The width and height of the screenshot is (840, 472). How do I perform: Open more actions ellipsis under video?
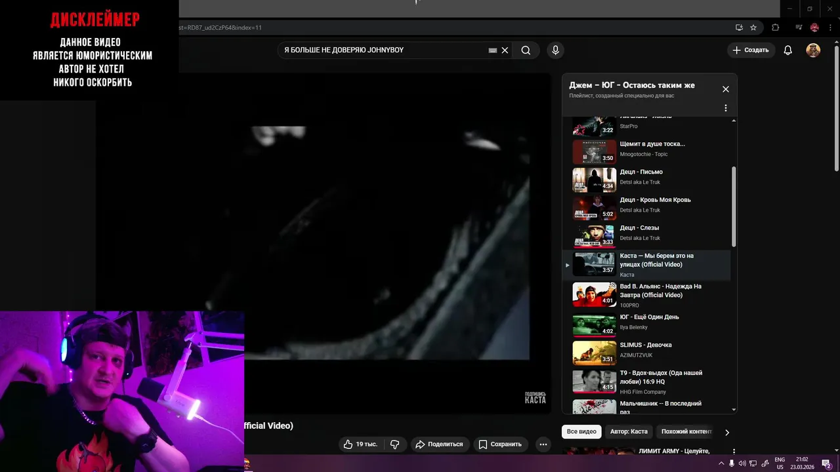coord(543,444)
